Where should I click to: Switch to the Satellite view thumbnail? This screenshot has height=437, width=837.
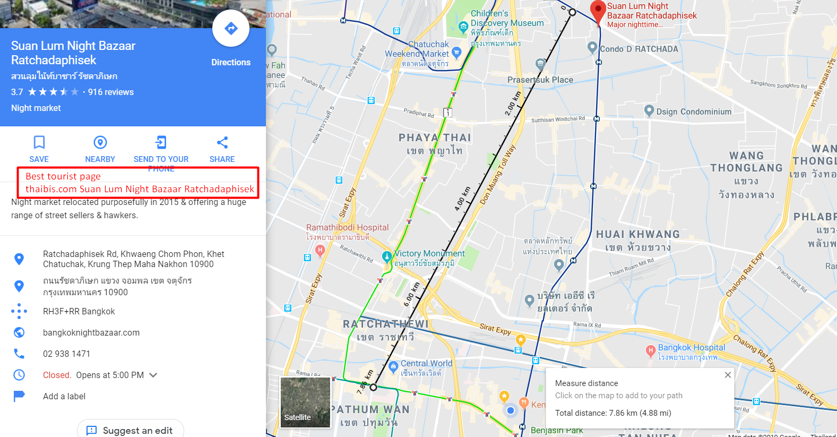(305, 402)
